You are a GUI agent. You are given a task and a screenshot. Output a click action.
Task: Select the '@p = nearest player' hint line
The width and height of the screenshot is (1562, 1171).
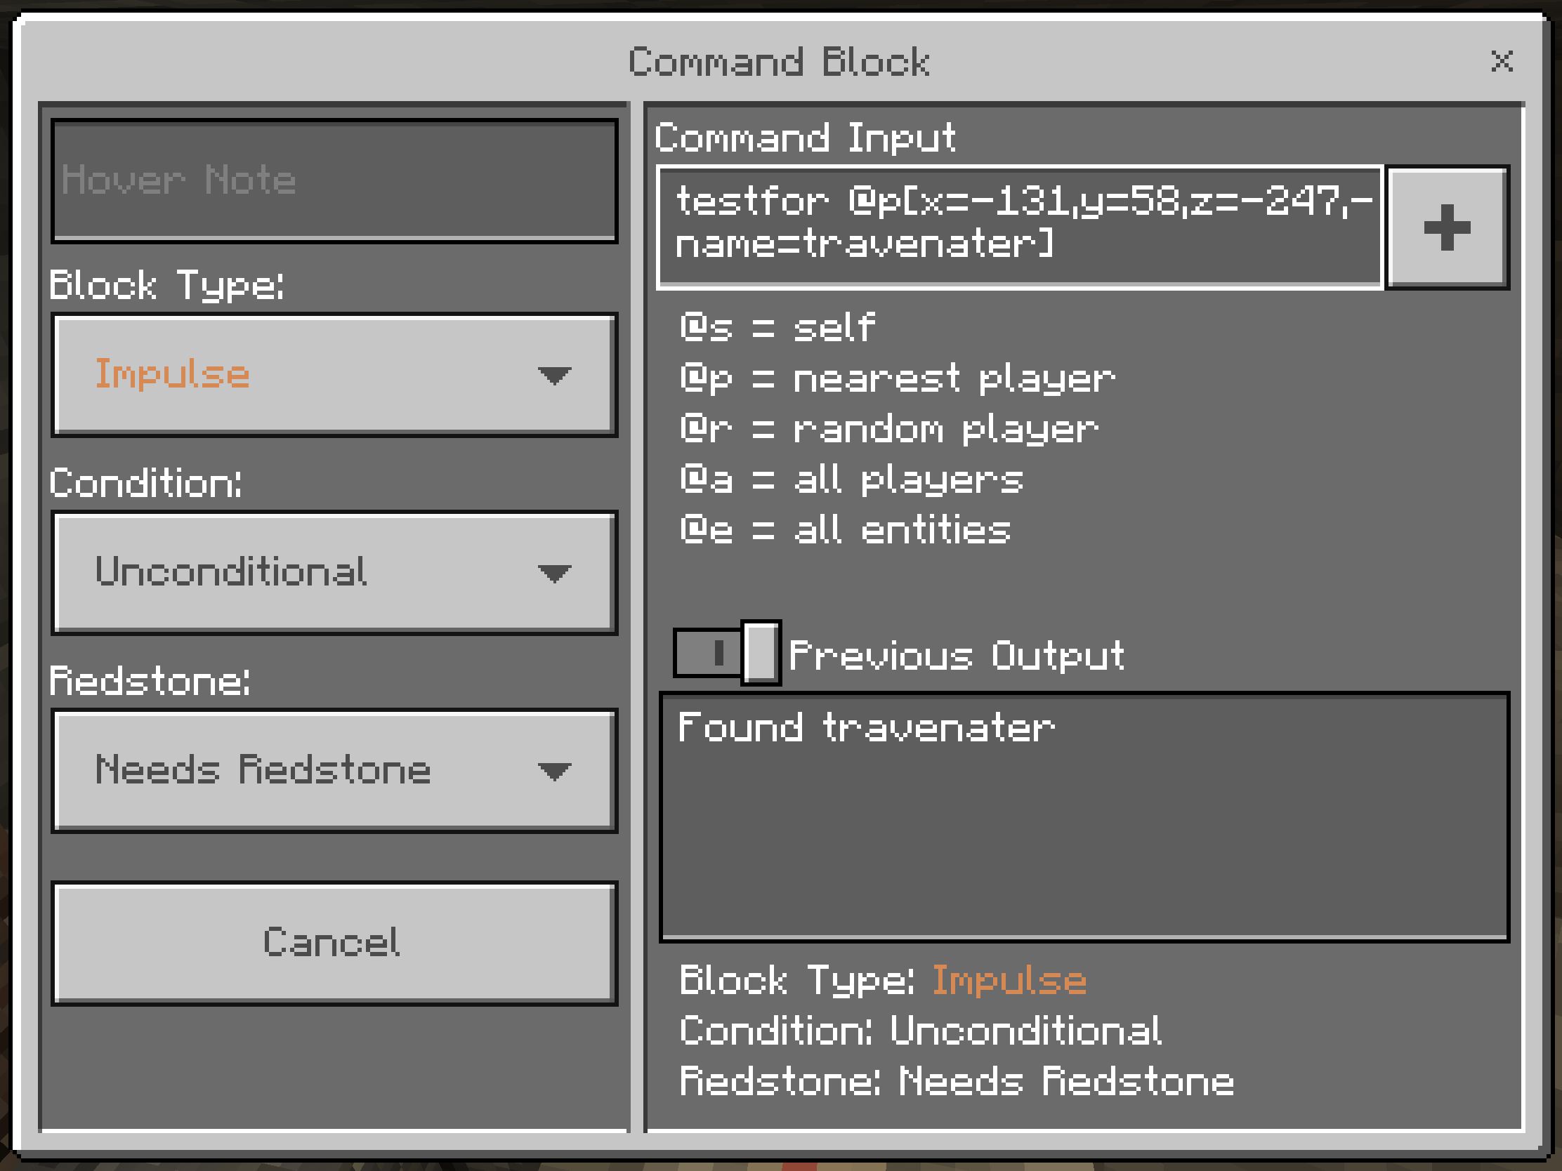click(x=897, y=379)
